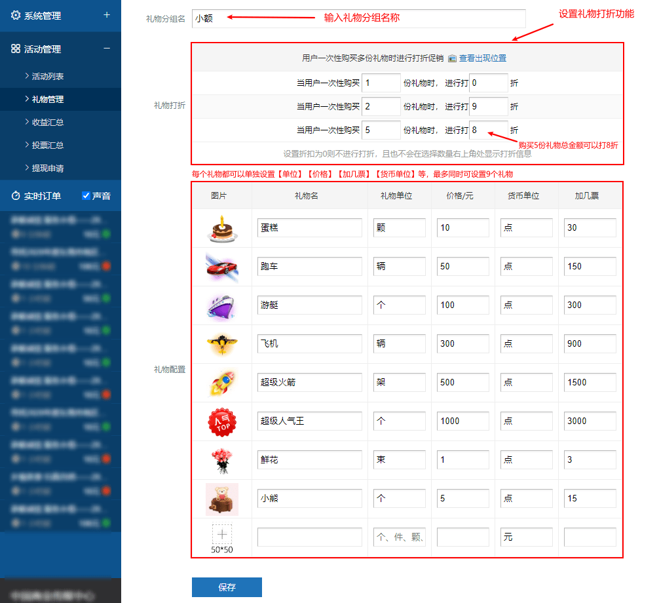Click the flower bouquet gift image
This screenshot has height=603, width=659.
pyautogui.click(x=222, y=461)
